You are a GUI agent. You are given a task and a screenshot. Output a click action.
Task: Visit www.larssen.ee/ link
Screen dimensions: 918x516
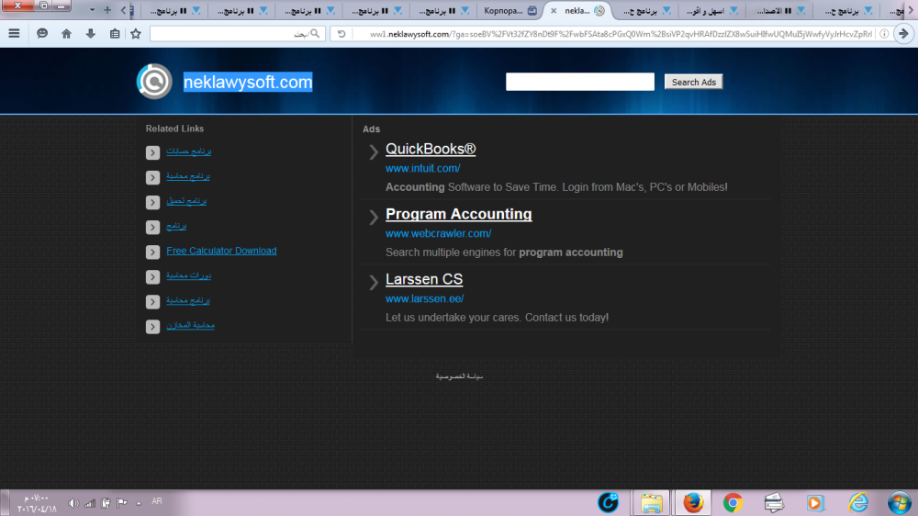[424, 298]
